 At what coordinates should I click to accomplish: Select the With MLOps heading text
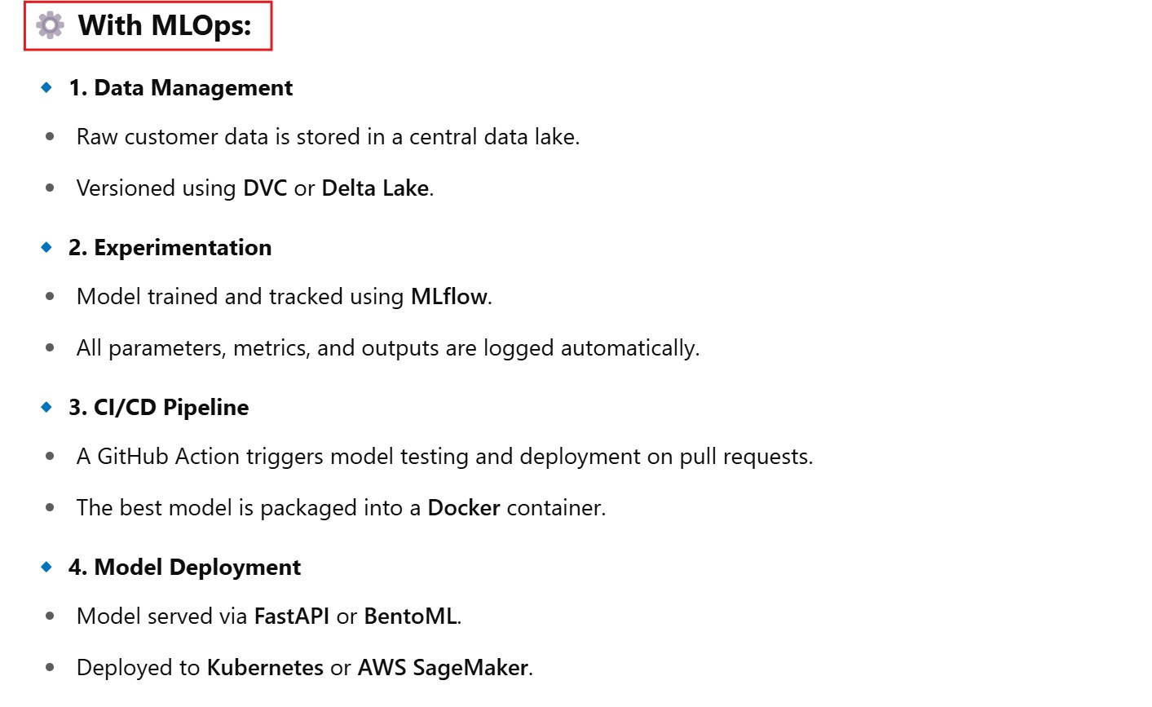click(165, 25)
